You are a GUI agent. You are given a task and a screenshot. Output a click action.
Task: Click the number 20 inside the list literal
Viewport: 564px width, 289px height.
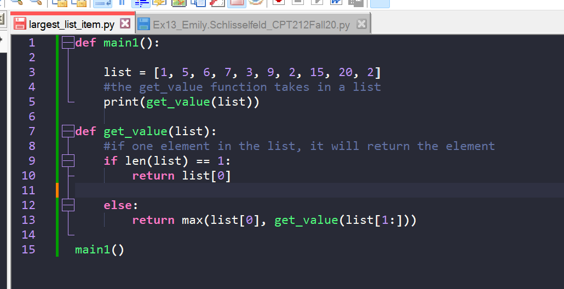click(x=346, y=72)
